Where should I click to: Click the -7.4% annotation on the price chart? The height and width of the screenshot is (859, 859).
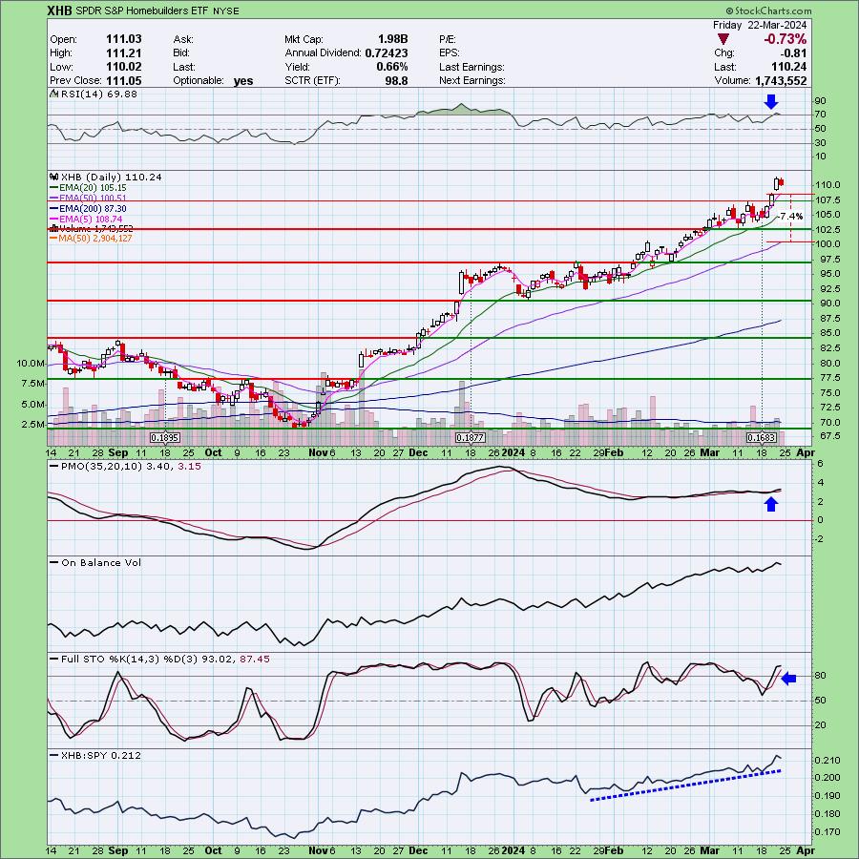point(790,217)
